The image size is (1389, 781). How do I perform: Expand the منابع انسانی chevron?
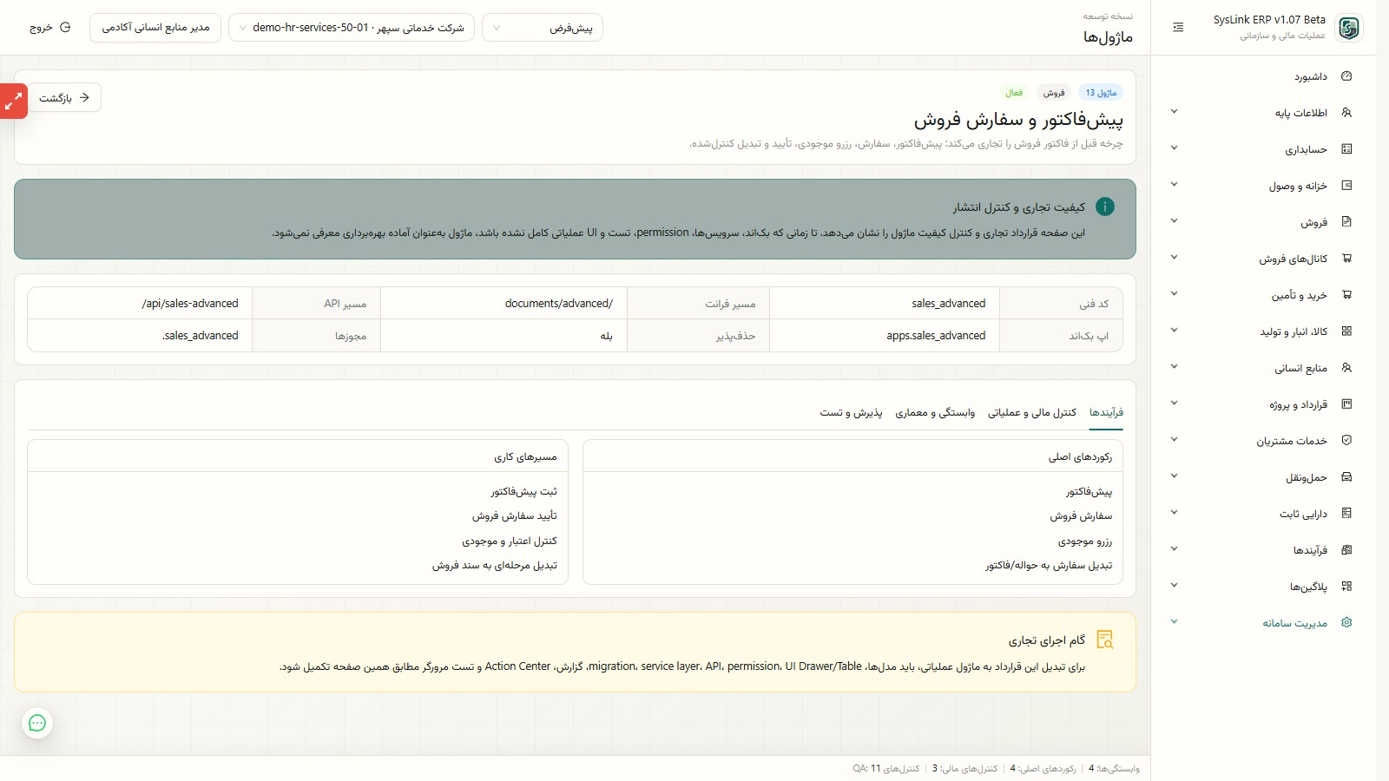click(1174, 367)
